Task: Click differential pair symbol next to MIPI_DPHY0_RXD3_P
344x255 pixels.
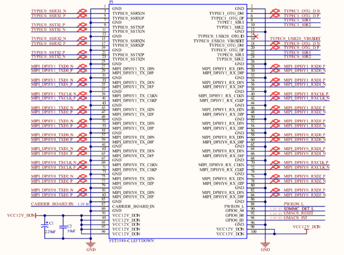Action: [275, 190]
